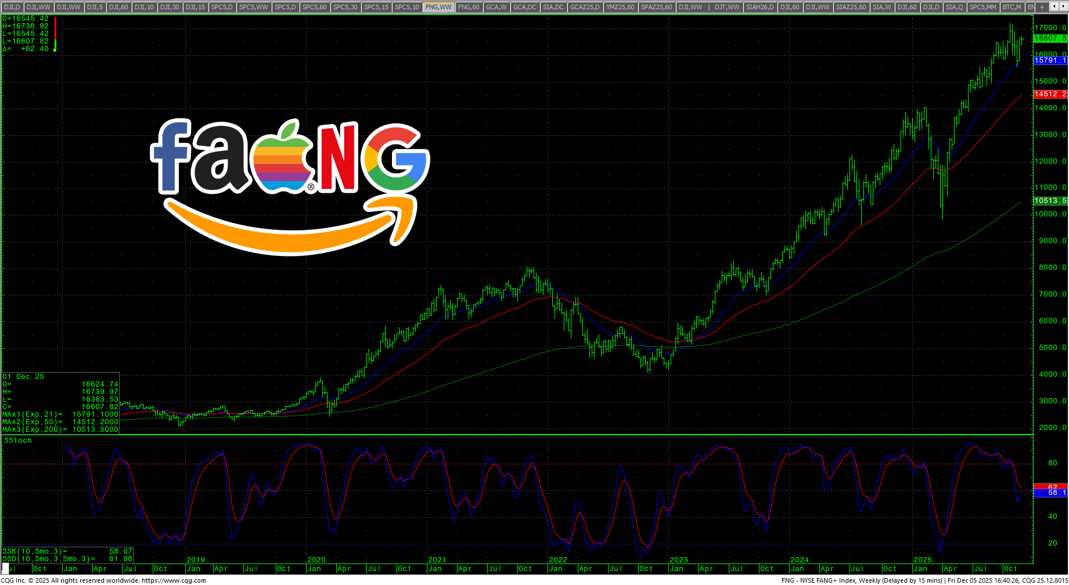This screenshot has width=1069, height=585.
Task: Click the MAx1(Exp,21) value readout
Action: tap(60, 414)
